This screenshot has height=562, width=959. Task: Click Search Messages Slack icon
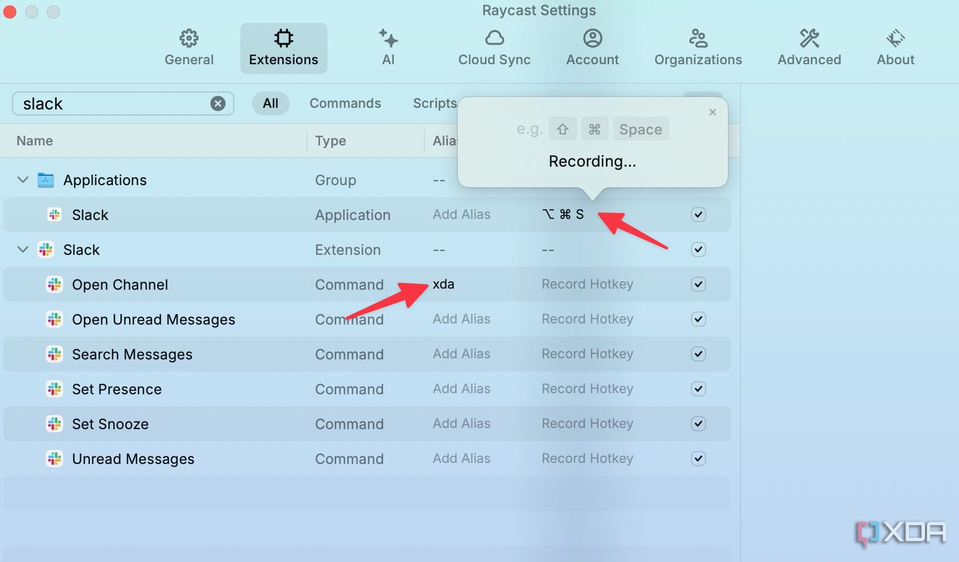click(54, 354)
